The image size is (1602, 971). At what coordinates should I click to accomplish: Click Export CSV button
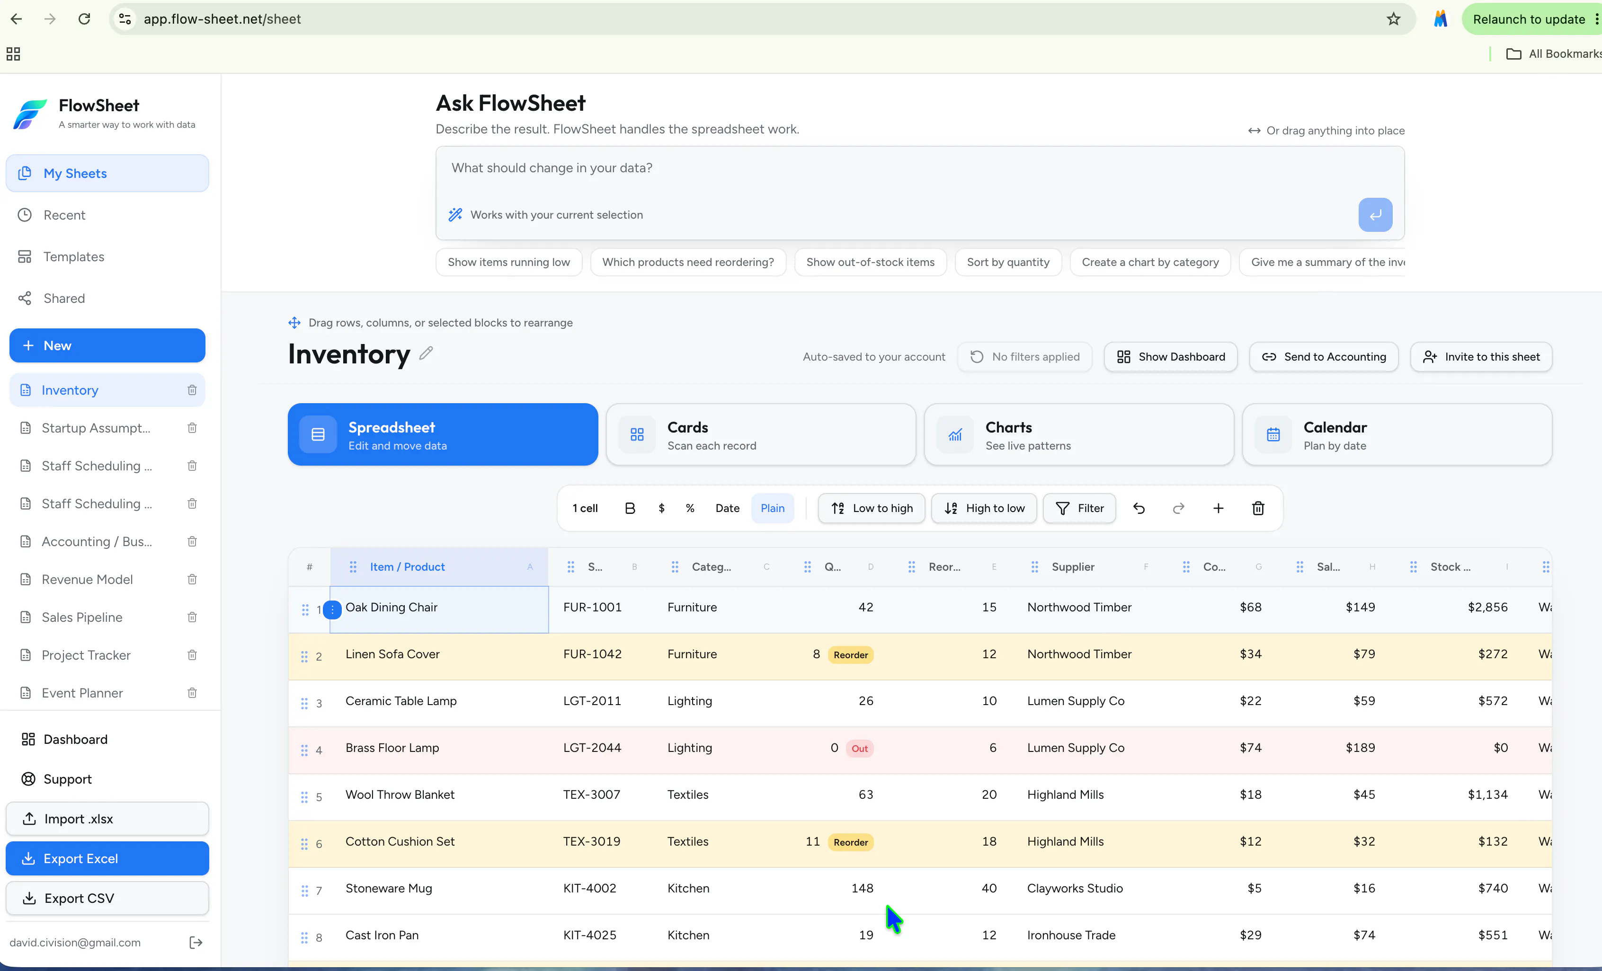[x=107, y=898]
